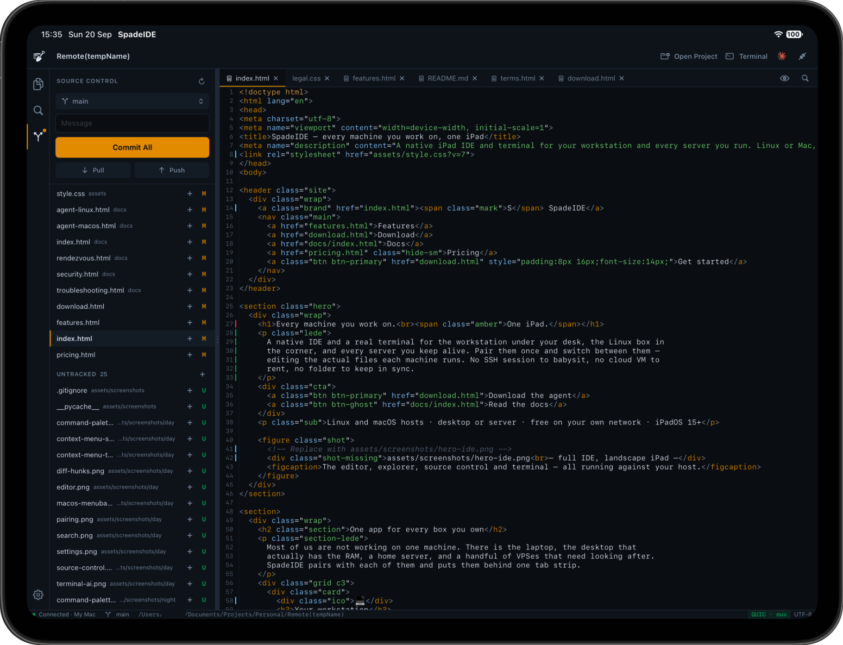Stage editor.png with its plus icon

pos(190,487)
